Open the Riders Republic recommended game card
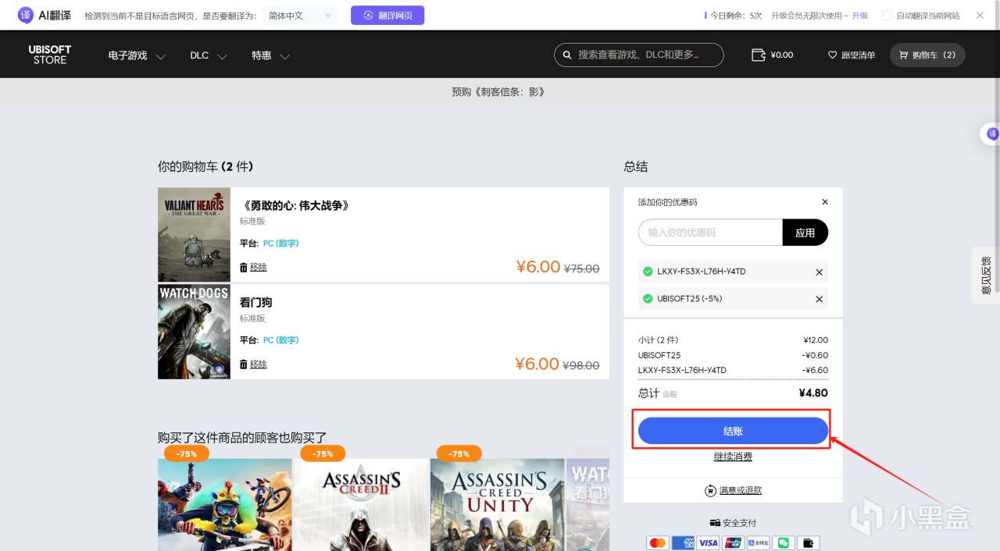Image resolution: width=1000 pixels, height=551 pixels. [x=225, y=504]
